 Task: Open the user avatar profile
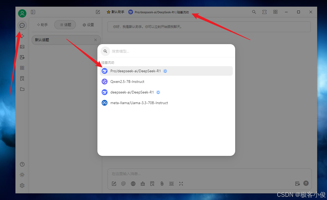pyautogui.click(x=22, y=13)
